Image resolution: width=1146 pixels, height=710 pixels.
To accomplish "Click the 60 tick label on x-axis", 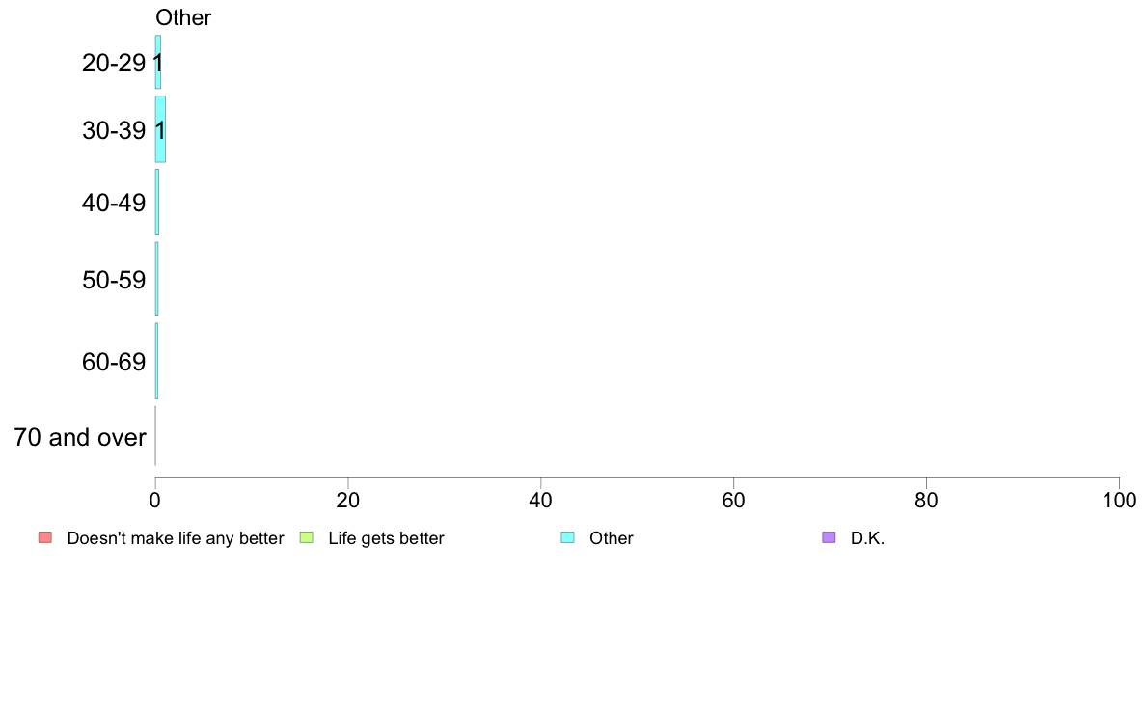I will pyautogui.click(x=733, y=500).
